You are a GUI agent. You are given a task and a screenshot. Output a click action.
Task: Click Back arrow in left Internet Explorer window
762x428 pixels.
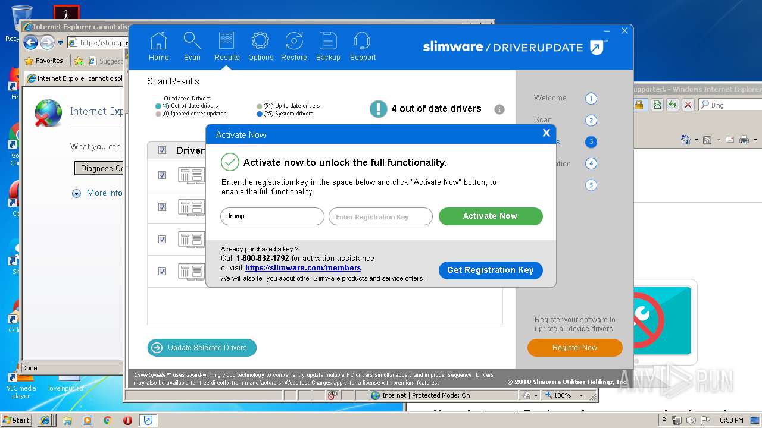[x=30, y=42]
